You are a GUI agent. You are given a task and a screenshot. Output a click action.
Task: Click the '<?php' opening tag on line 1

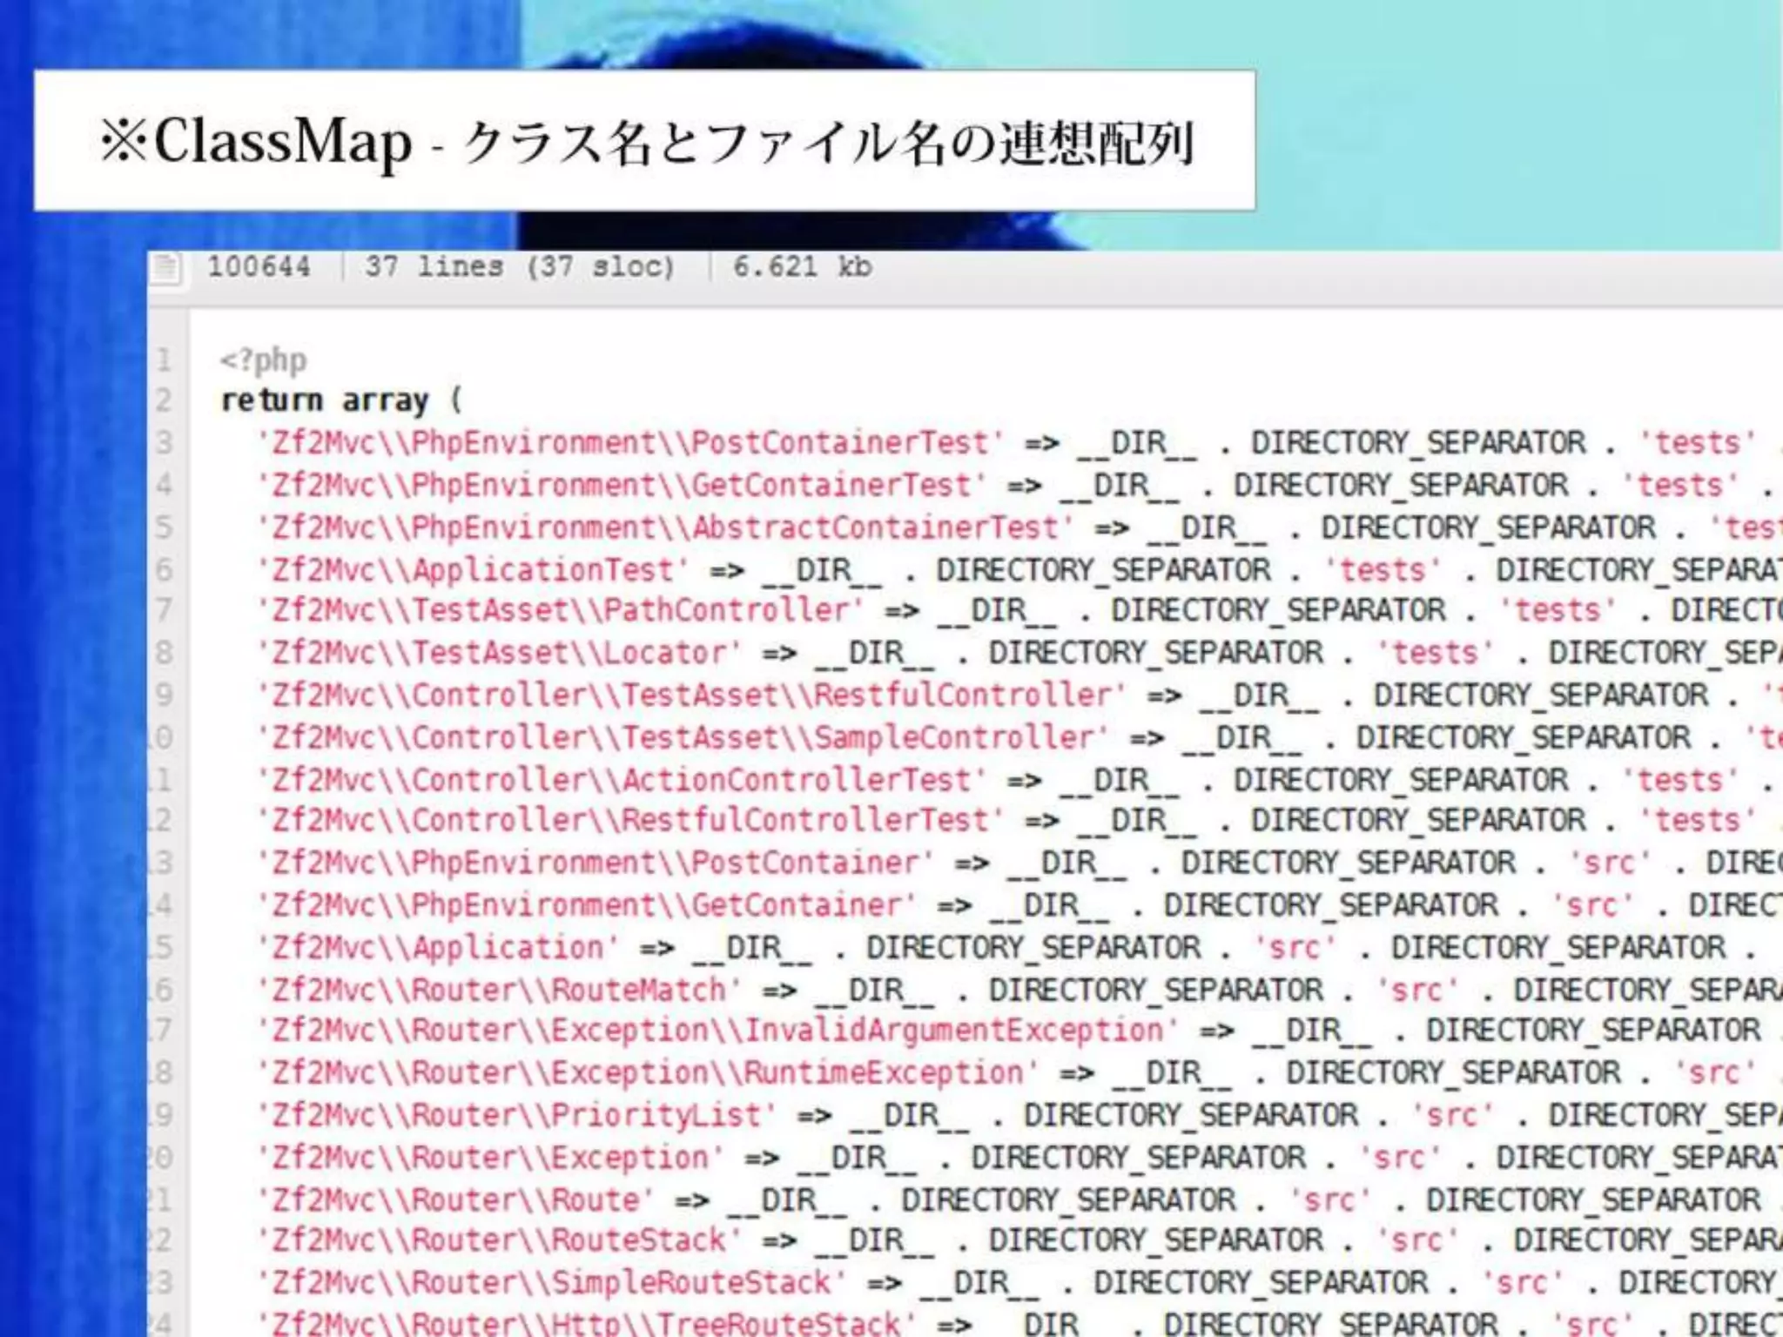[x=263, y=359]
